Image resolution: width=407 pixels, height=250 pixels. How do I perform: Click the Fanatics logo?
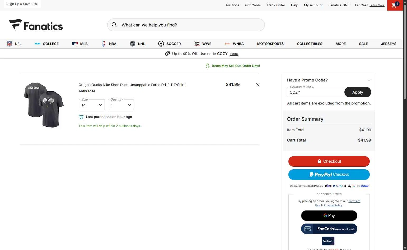tap(36, 25)
